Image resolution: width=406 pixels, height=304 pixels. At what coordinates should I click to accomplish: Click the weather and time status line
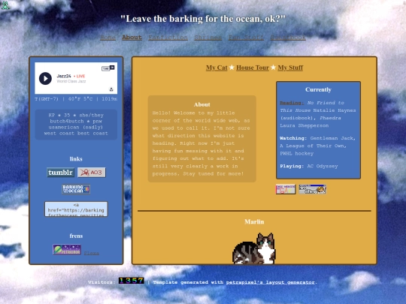tap(76, 99)
